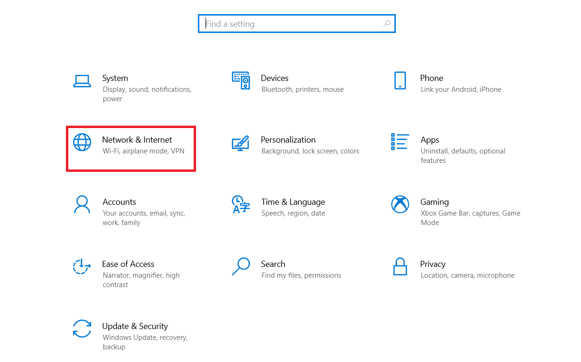Select the Phone icon
The width and height of the screenshot is (581, 362).
pyautogui.click(x=400, y=80)
